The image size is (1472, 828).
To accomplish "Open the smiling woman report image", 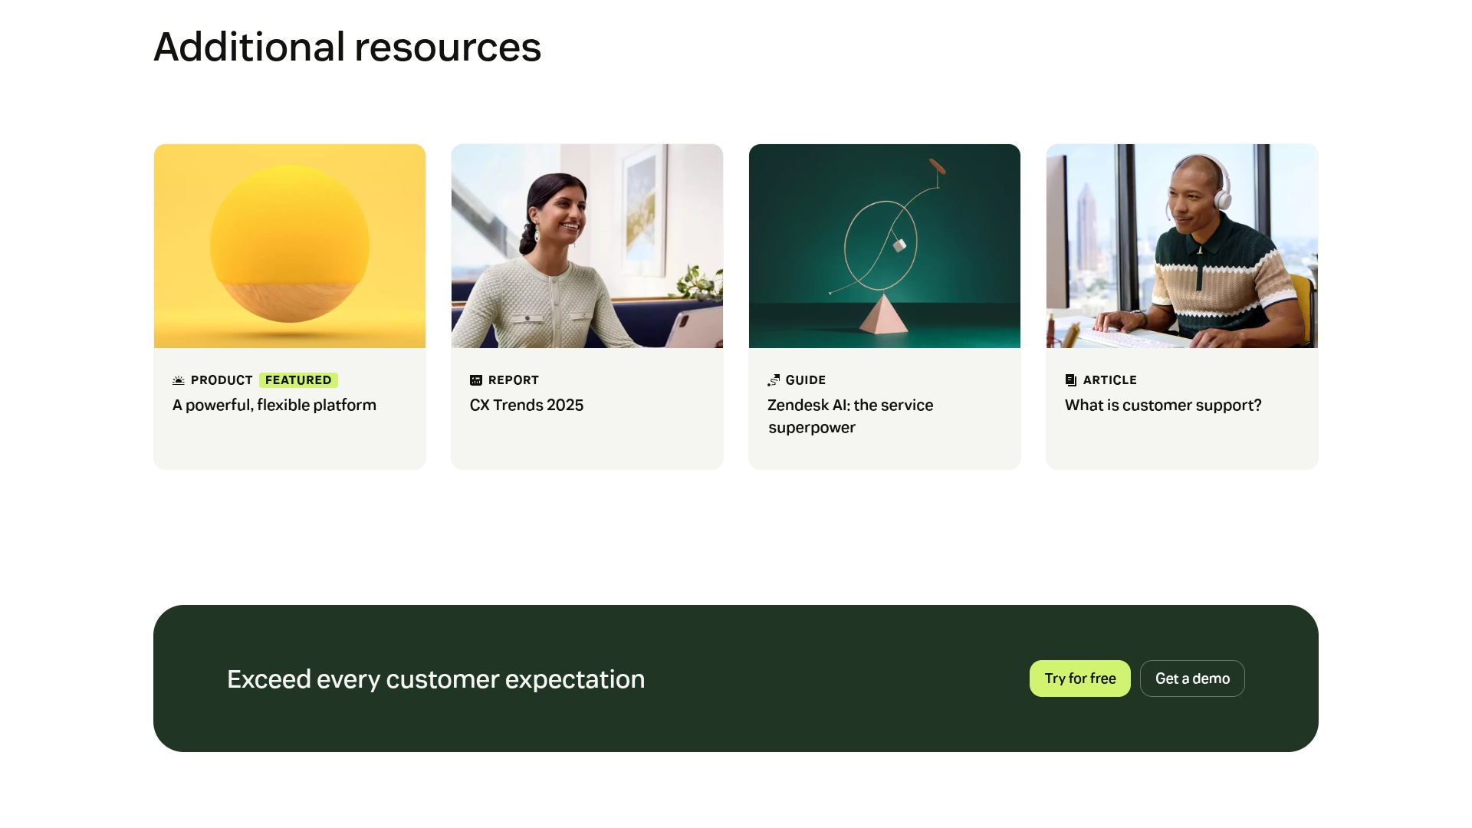I will 587,246.
